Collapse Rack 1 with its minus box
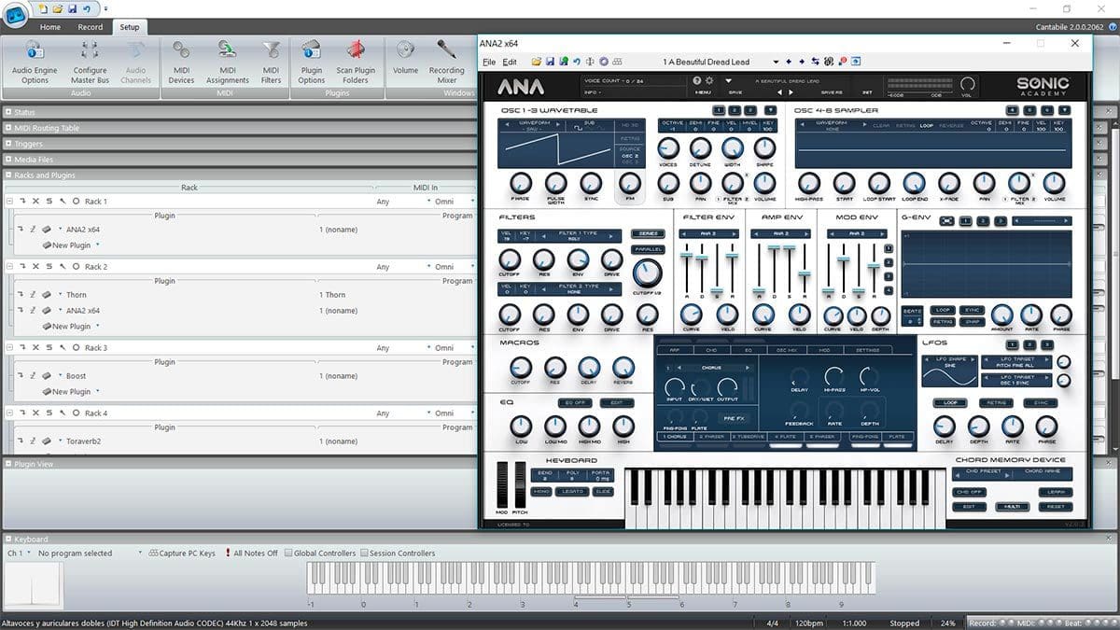 click(x=10, y=202)
